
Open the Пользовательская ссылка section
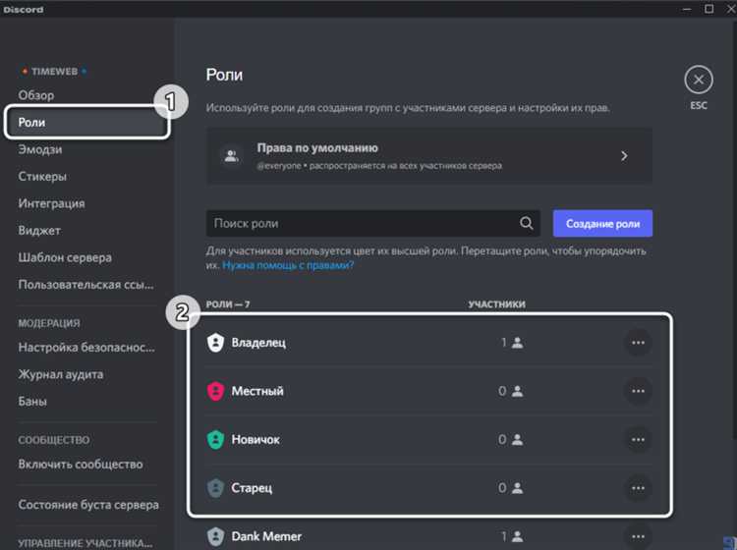pos(85,285)
